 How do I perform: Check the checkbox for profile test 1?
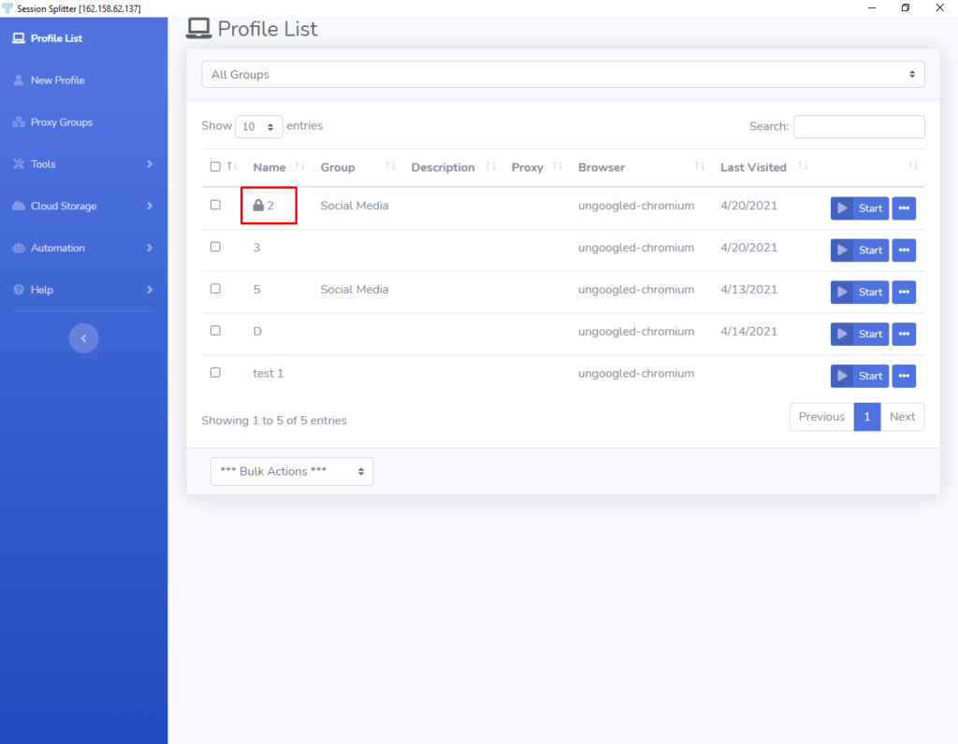pyautogui.click(x=215, y=372)
